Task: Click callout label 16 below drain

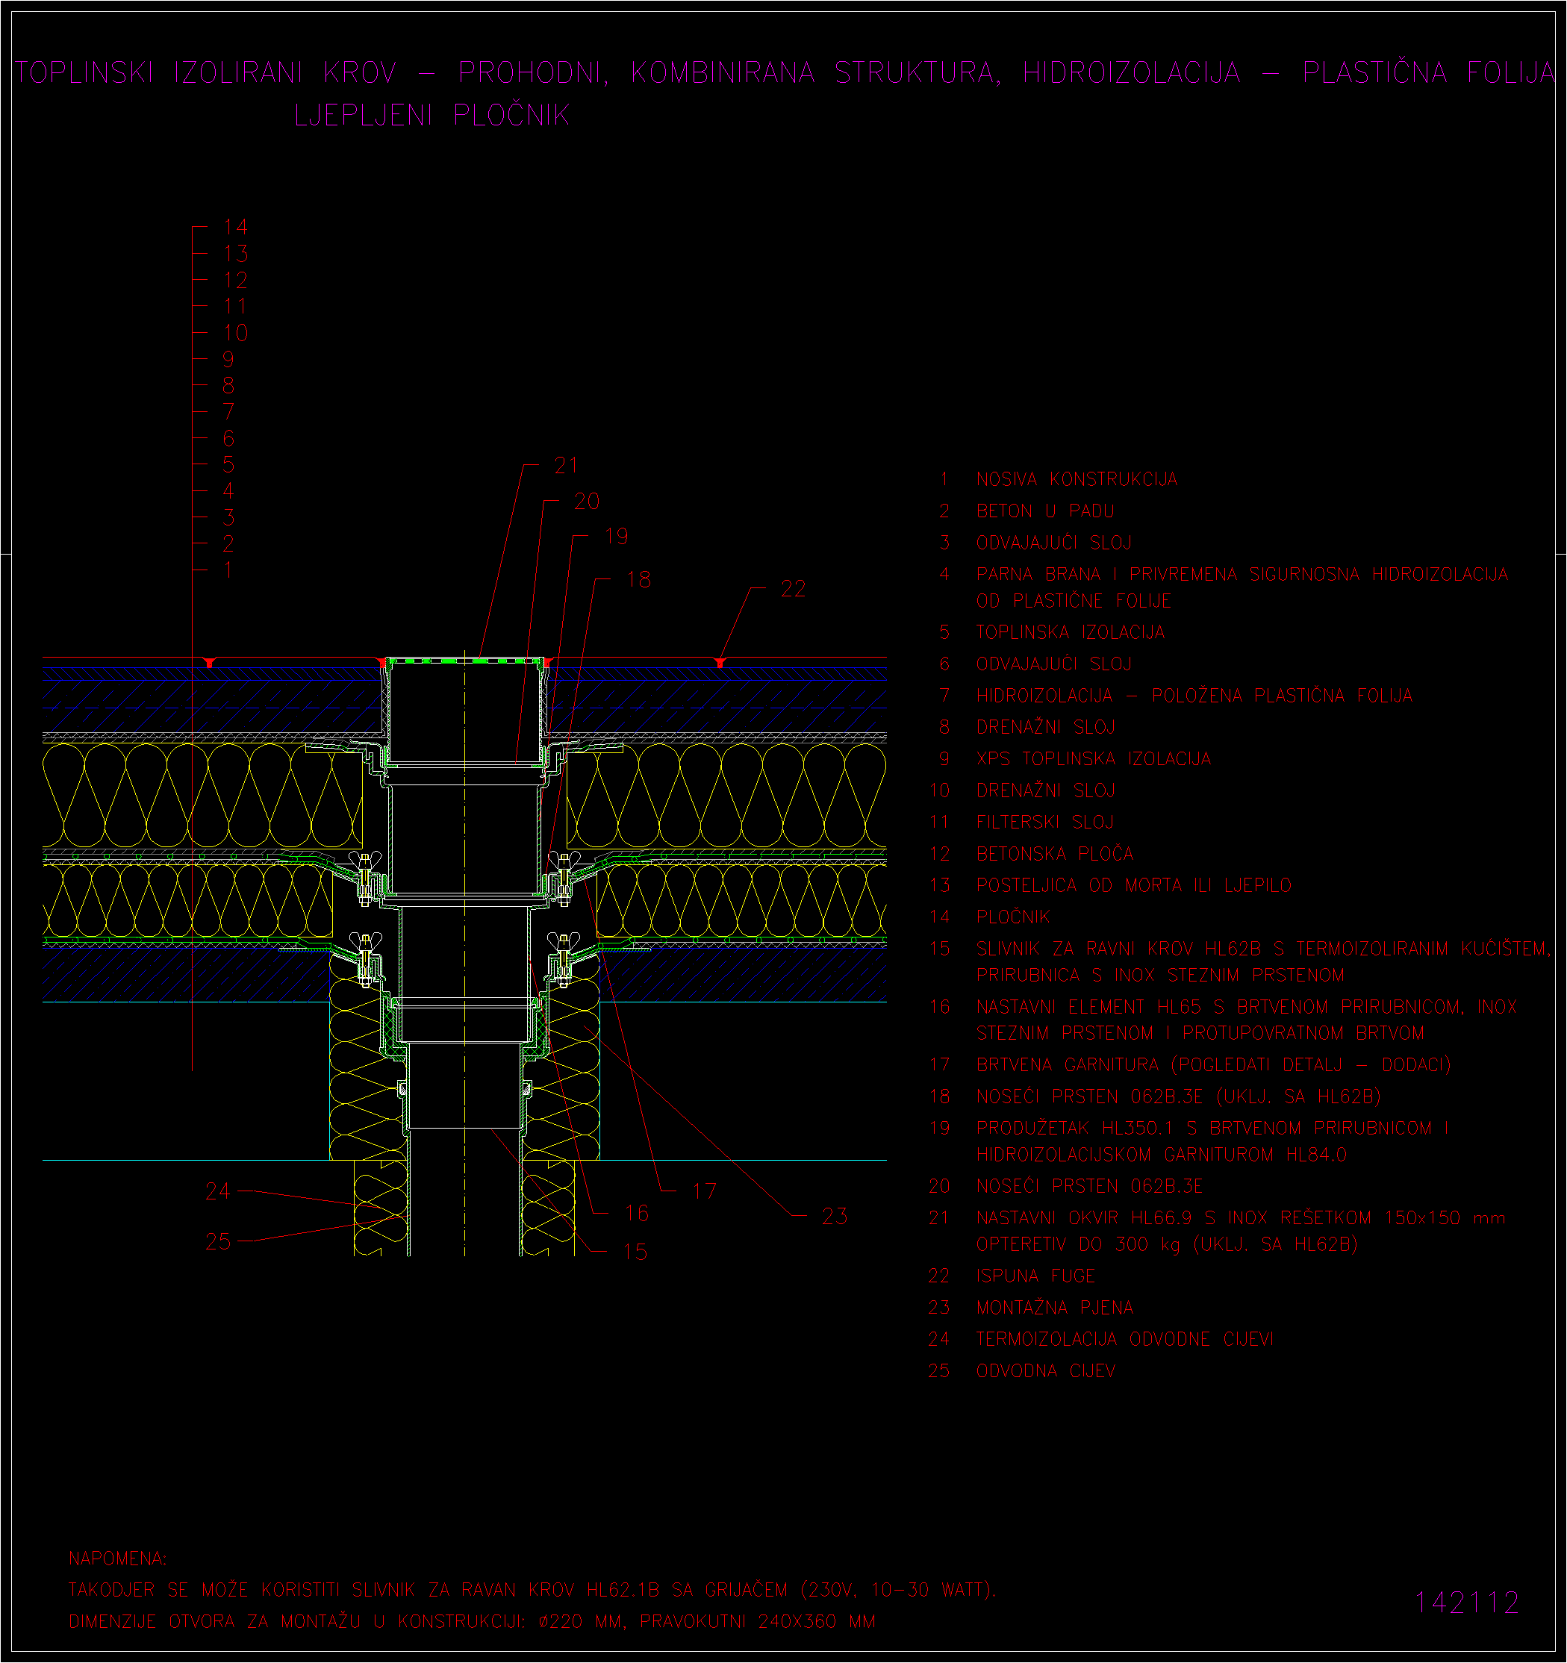Action: point(637,1213)
